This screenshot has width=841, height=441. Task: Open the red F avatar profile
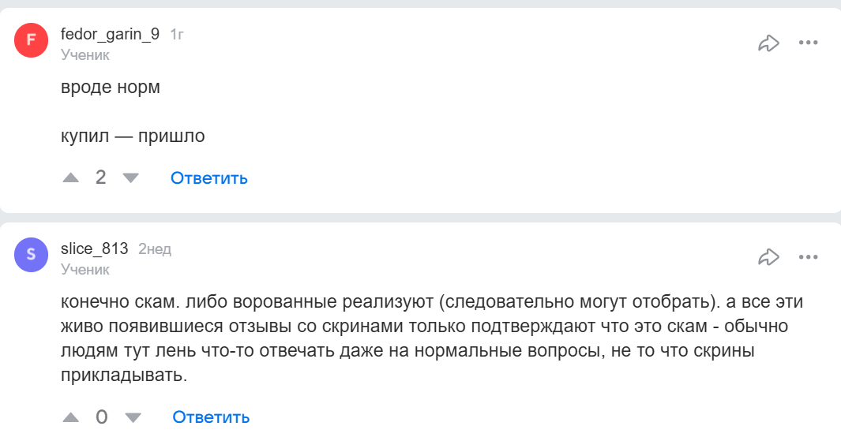(31, 41)
